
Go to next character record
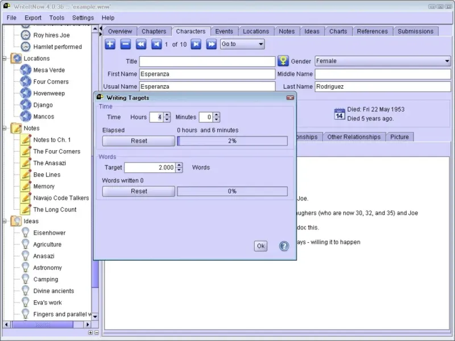(196, 44)
